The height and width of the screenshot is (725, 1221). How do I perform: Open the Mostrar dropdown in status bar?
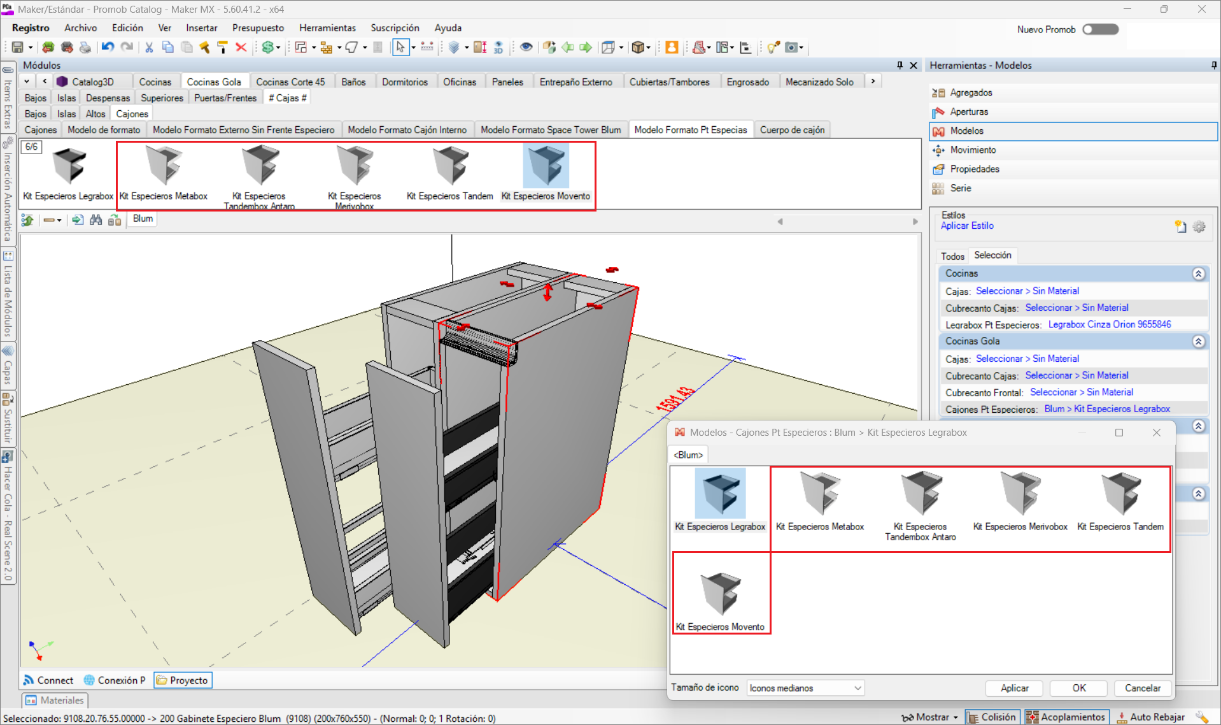click(x=933, y=717)
